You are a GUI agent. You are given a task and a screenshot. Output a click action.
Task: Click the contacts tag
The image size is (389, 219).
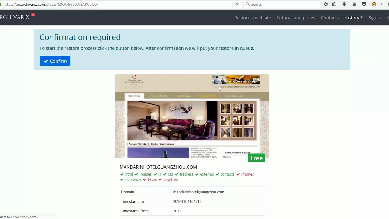coord(227,174)
